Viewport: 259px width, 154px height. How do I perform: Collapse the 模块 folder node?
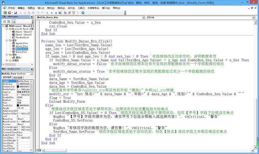point(7,54)
